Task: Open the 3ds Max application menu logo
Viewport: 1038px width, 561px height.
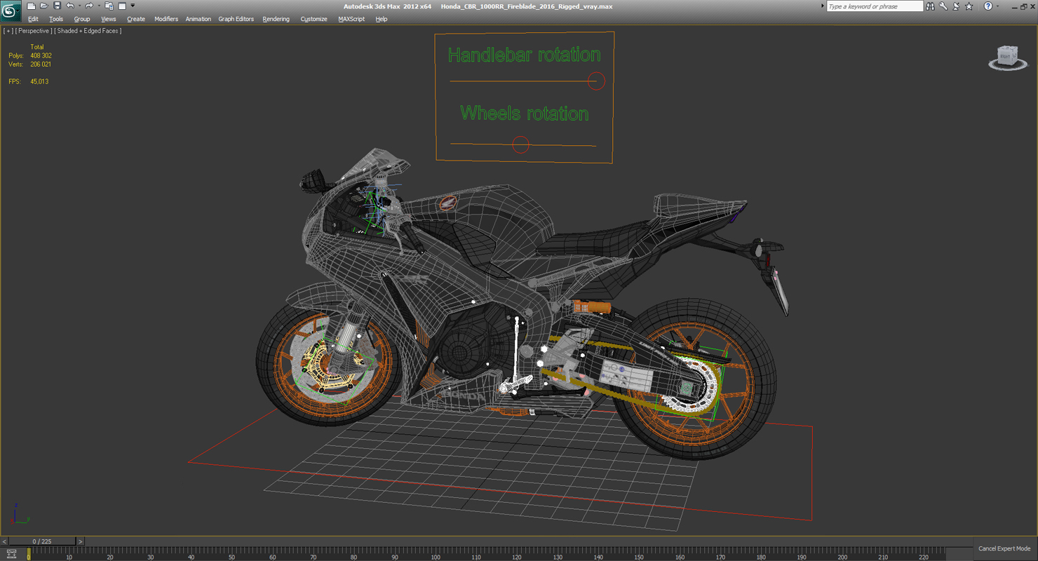Action: [11, 11]
